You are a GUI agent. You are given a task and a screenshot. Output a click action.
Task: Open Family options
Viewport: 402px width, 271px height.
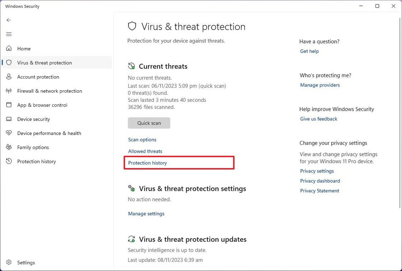(x=33, y=147)
